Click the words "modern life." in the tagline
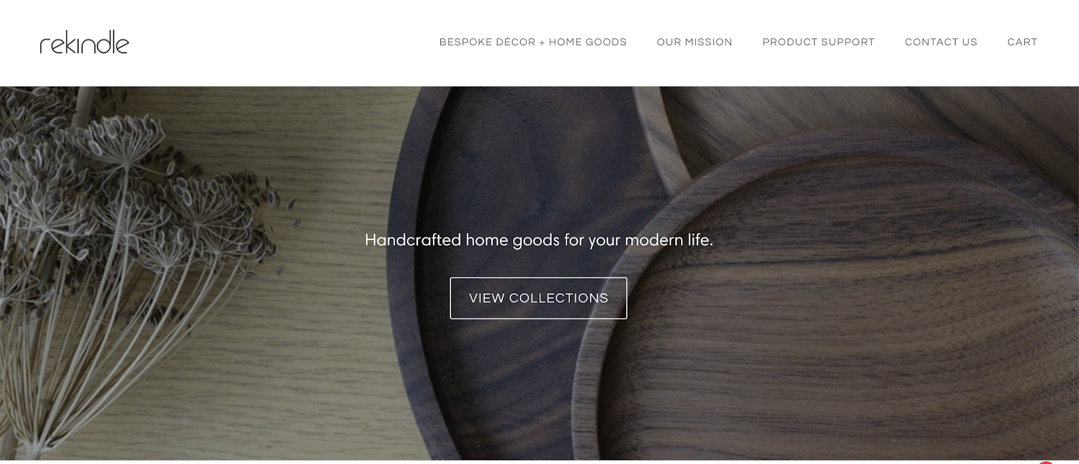1079x464 pixels. click(669, 240)
